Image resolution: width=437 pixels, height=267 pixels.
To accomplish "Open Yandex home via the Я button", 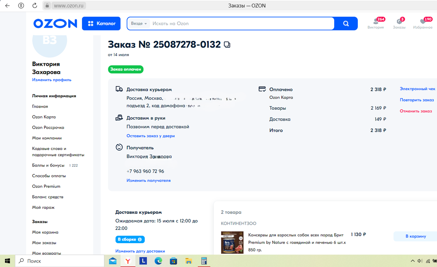I will [x=21, y=5].
